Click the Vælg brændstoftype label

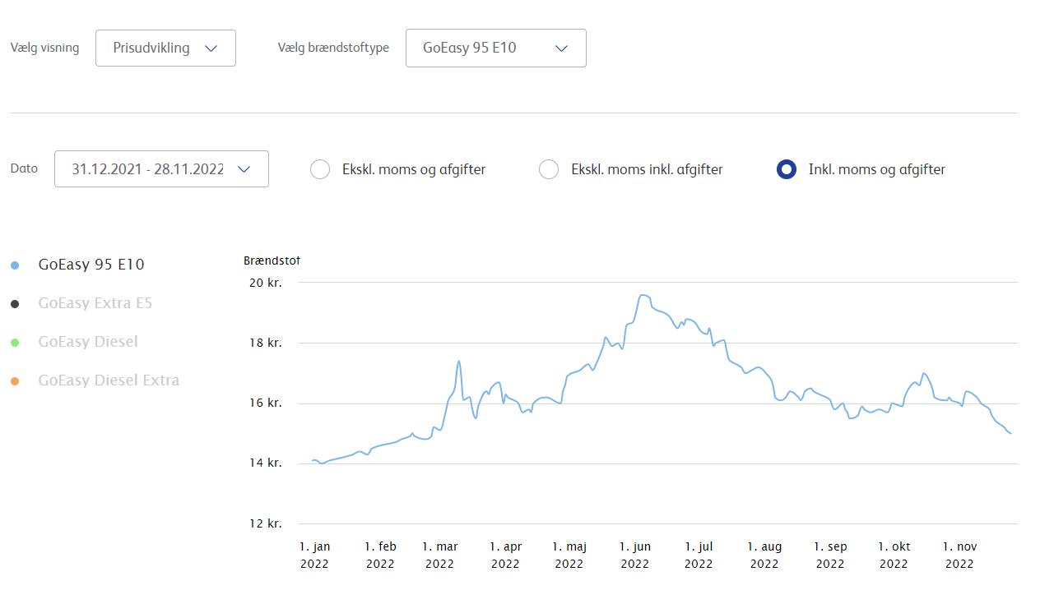pyautogui.click(x=333, y=48)
